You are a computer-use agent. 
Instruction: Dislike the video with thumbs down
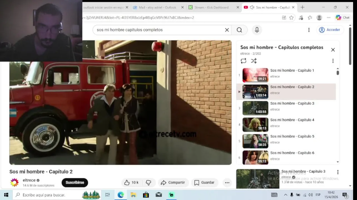pyautogui.click(x=148, y=182)
